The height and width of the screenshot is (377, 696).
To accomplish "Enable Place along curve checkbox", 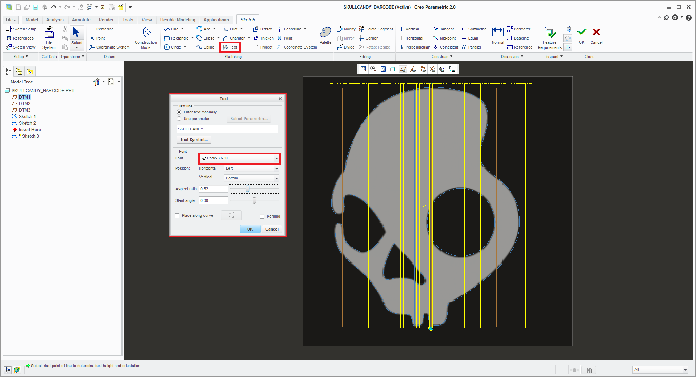I will click(x=177, y=216).
